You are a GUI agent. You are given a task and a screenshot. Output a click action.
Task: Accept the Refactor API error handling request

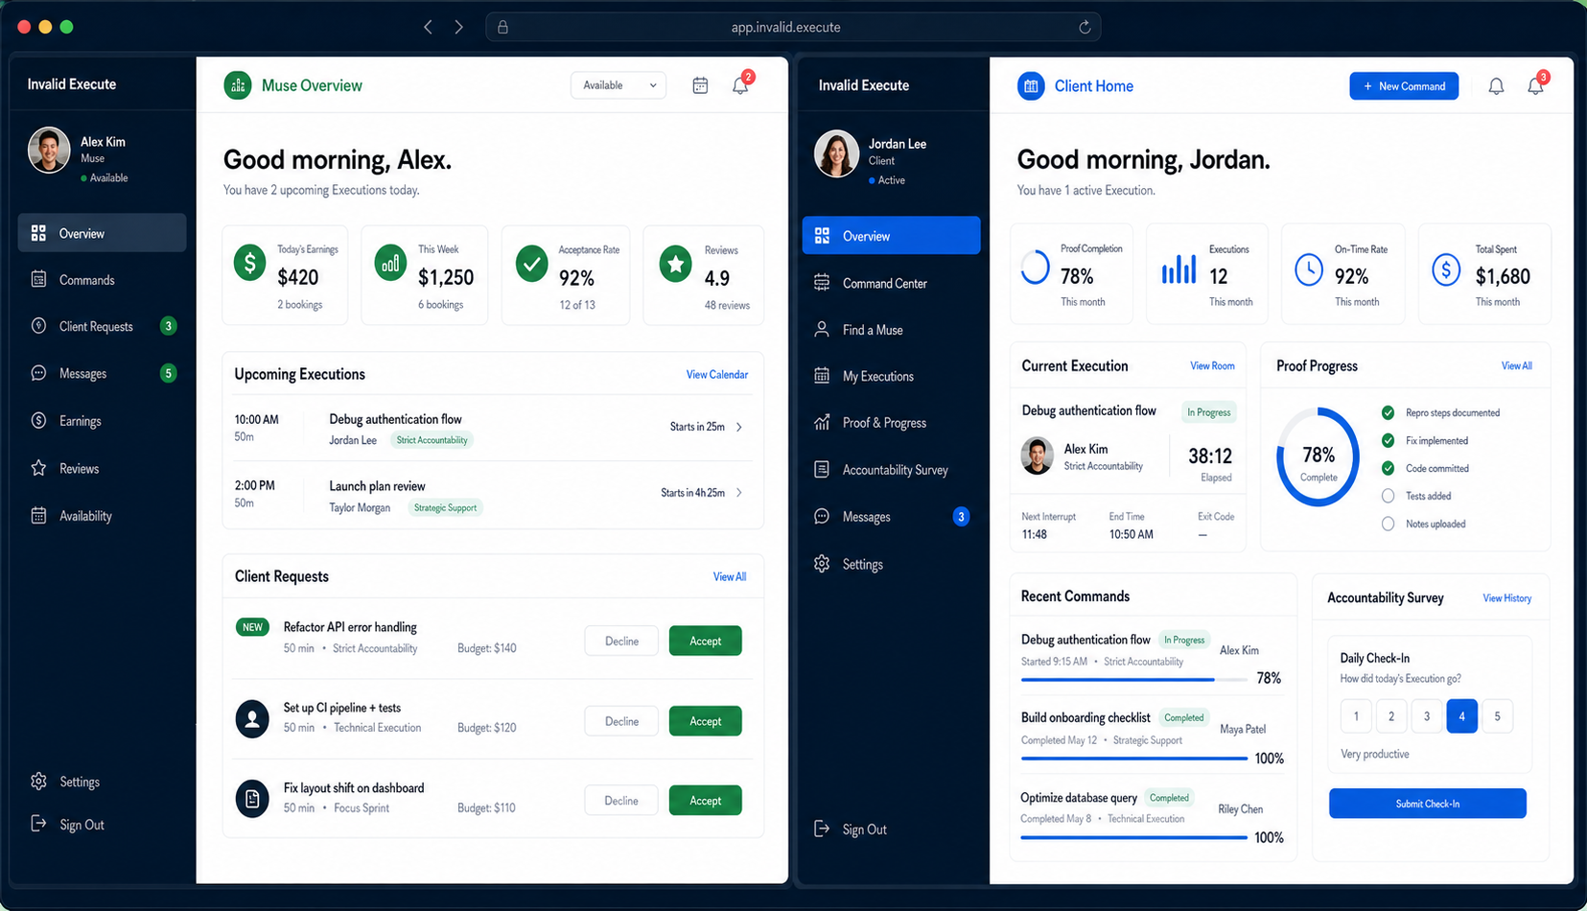click(x=705, y=641)
